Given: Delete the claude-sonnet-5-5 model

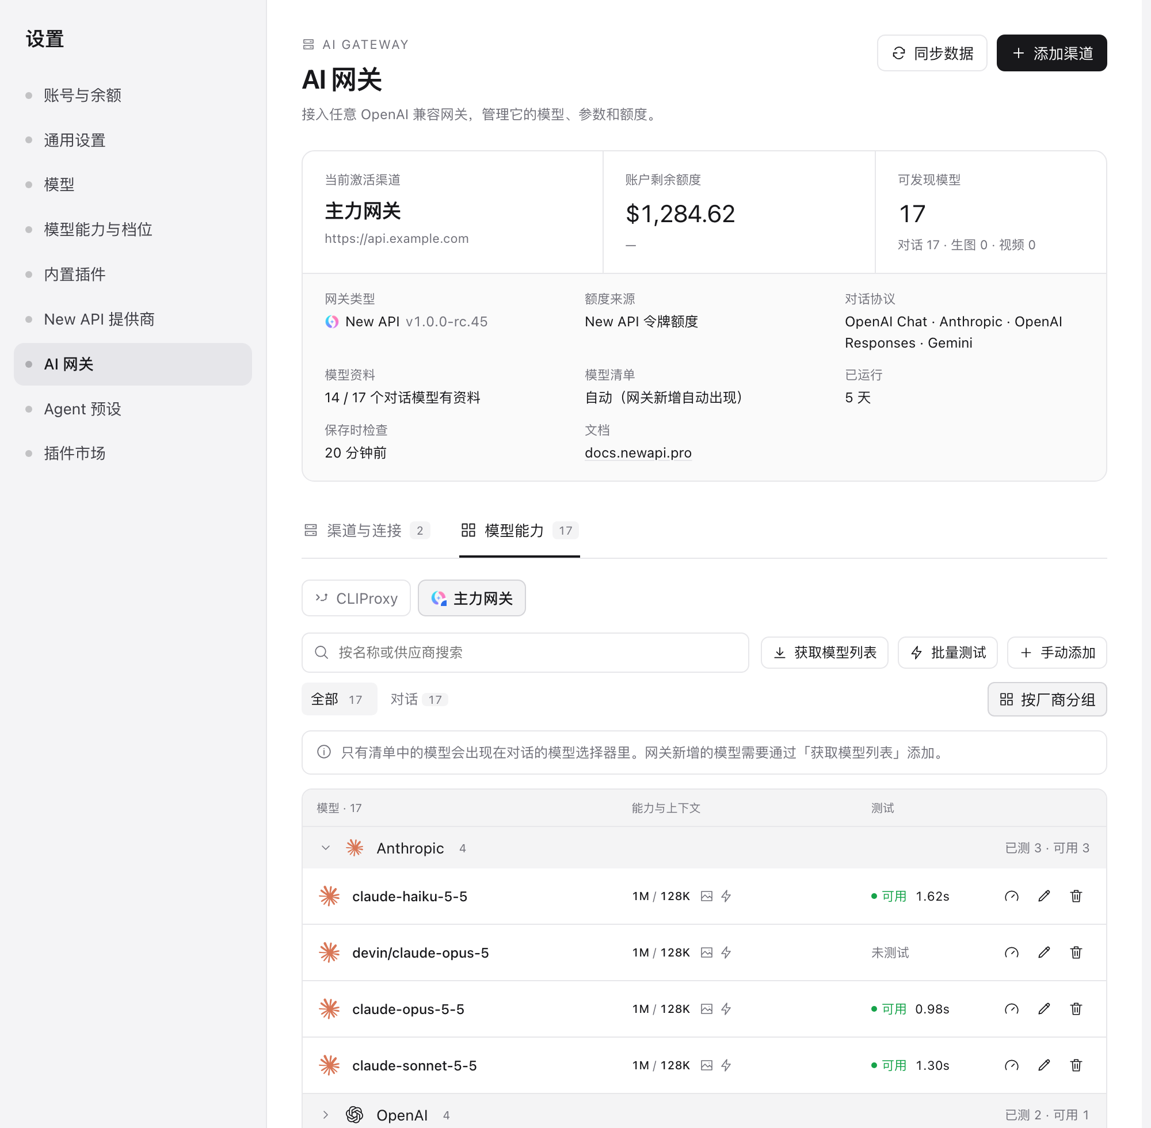Looking at the screenshot, I should pyautogui.click(x=1076, y=1065).
